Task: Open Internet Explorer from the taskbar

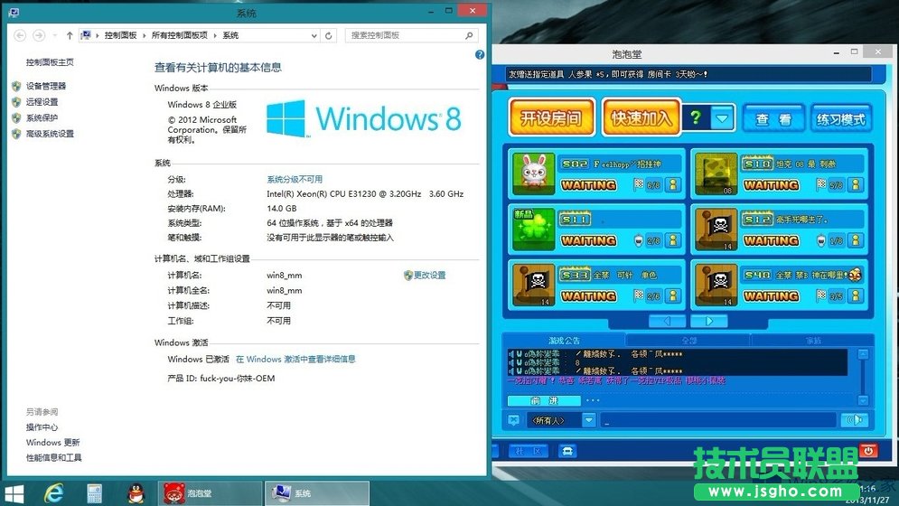Action: coord(54,492)
